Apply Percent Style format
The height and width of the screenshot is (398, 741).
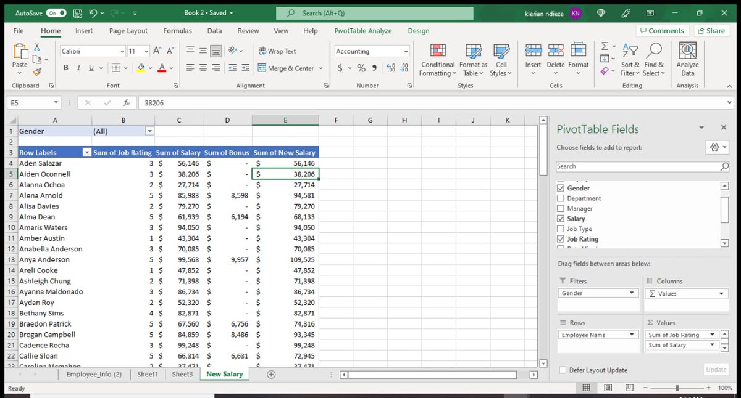click(361, 68)
